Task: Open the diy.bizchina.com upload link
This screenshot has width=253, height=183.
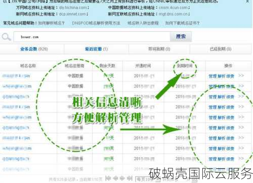Action: pyautogui.click(x=73, y=8)
